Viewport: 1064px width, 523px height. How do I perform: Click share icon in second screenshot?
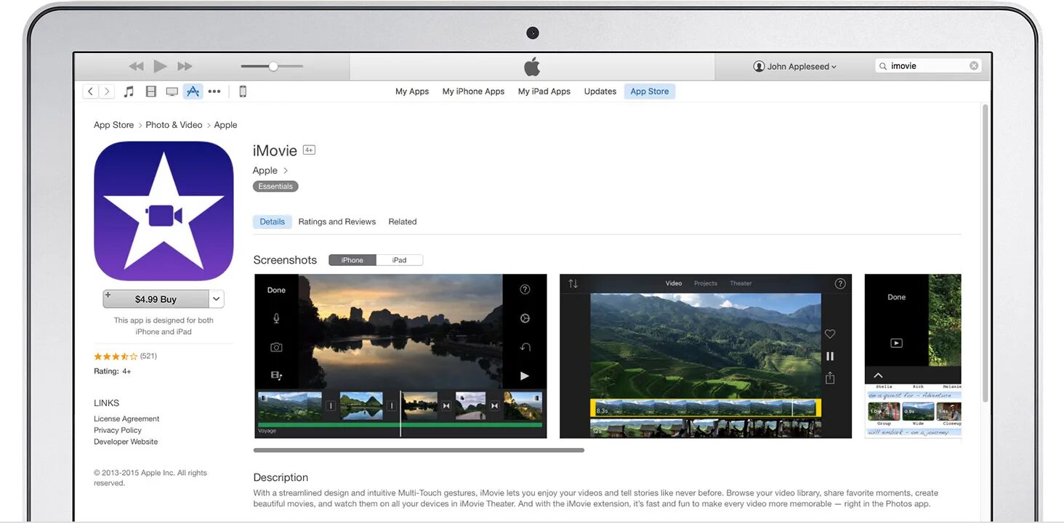coord(830,378)
